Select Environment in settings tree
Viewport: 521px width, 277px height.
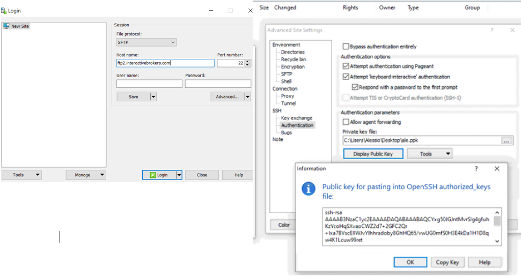(286, 45)
